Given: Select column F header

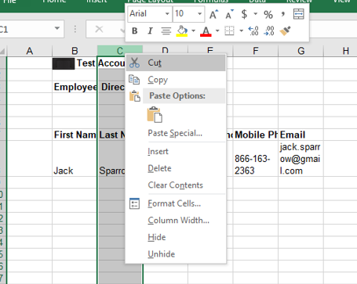Looking at the screenshot, I should point(256,51).
